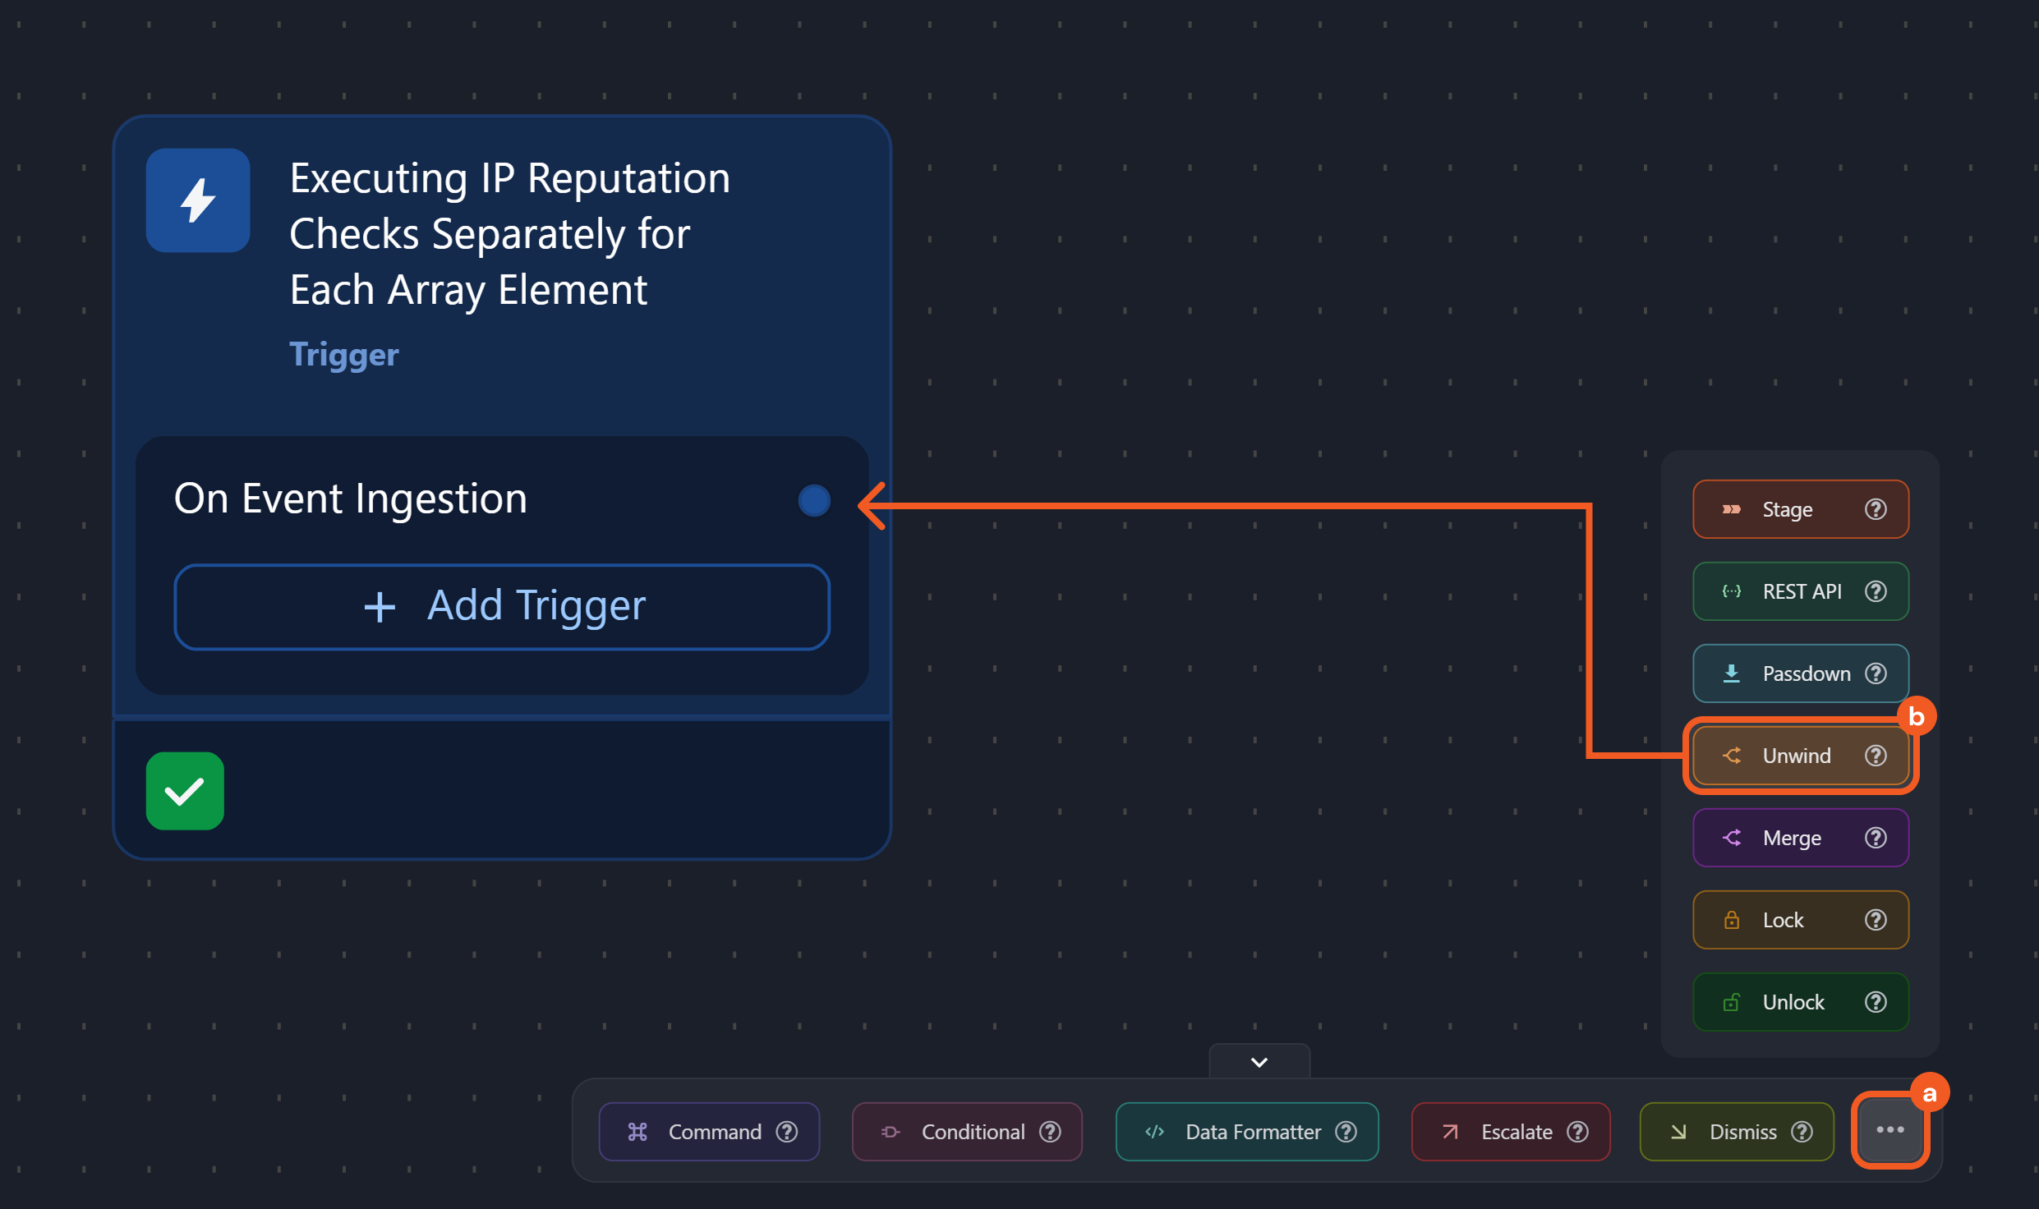The width and height of the screenshot is (2039, 1209).
Task: Collapse the node toolbar with the chevron
Action: [1259, 1062]
